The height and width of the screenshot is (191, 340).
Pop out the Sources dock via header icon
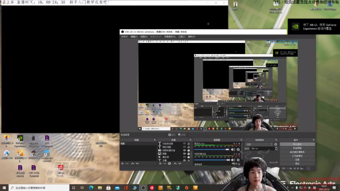[190, 140]
